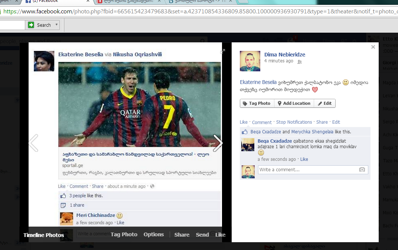The width and height of the screenshot is (398, 250).
Task: Click Meri Chichinadze's dog avatar
Action: pos(66,219)
